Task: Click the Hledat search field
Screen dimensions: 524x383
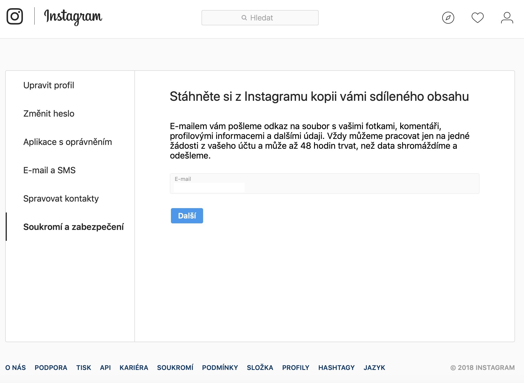Action: (260, 18)
